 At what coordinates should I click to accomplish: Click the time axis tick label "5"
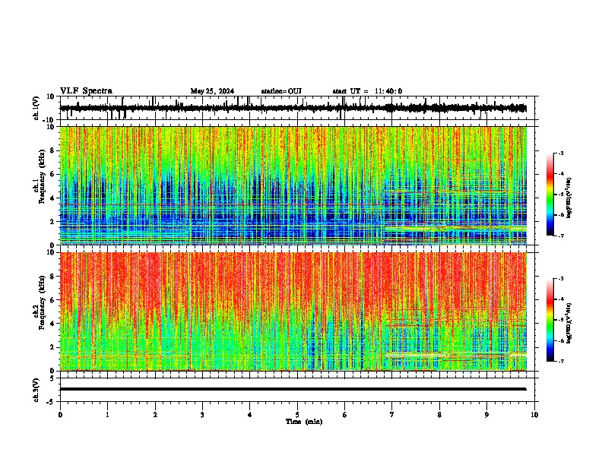click(297, 415)
